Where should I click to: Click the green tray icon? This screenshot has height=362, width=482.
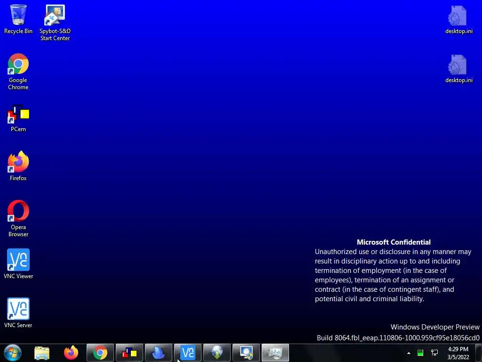tap(420, 353)
